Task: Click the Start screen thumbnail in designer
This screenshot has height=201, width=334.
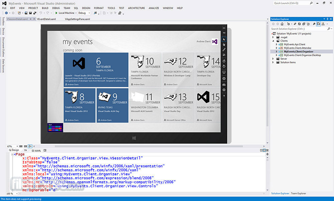Action: (55, 128)
